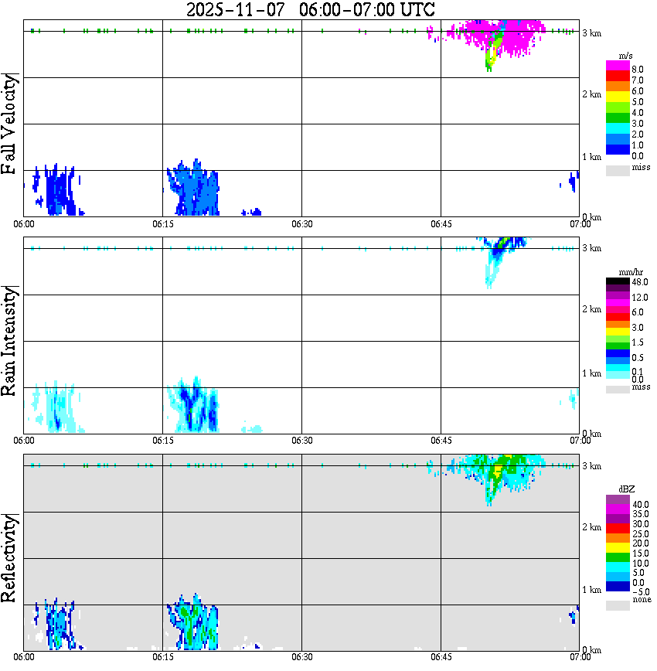Click the 2 km label of Rain Intensity panel
This screenshot has height=671, width=657.
click(591, 309)
